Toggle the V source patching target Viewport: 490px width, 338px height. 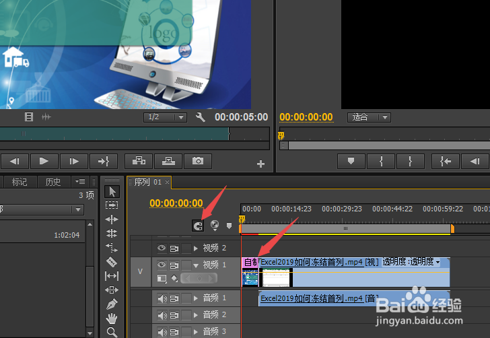[x=141, y=272]
